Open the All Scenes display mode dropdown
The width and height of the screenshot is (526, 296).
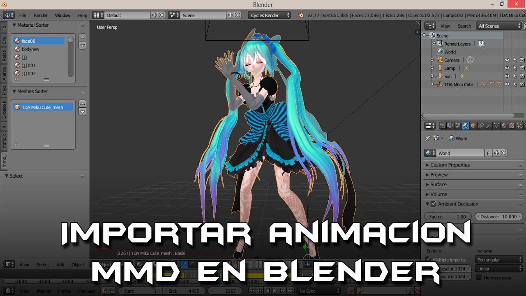500,26
